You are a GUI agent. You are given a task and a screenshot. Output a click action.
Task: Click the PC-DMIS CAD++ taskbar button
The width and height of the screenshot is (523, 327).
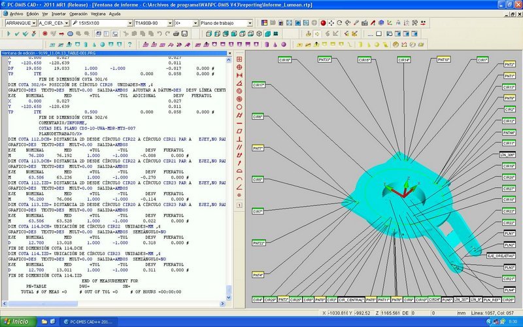click(89, 322)
